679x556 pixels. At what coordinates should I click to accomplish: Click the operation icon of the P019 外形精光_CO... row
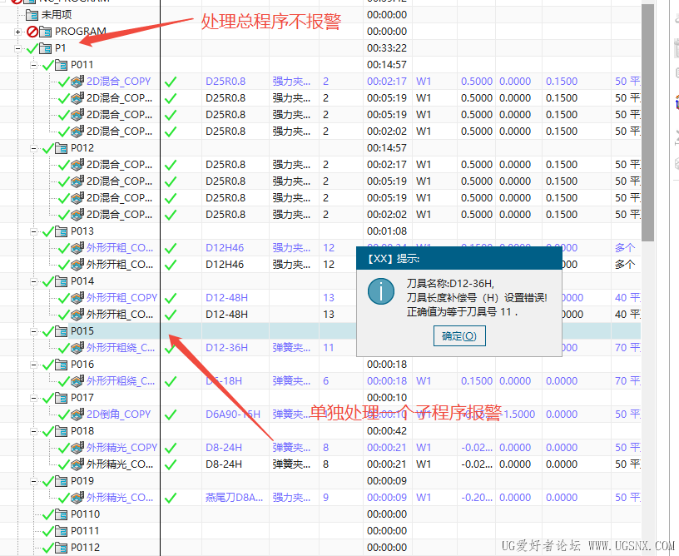[77, 498]
